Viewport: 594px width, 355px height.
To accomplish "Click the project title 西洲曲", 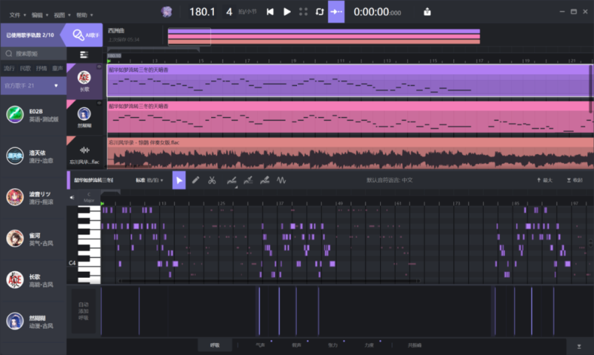I will (x=116, y=31).
